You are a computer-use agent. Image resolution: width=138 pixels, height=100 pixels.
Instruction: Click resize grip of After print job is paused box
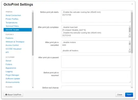[130, 67]
